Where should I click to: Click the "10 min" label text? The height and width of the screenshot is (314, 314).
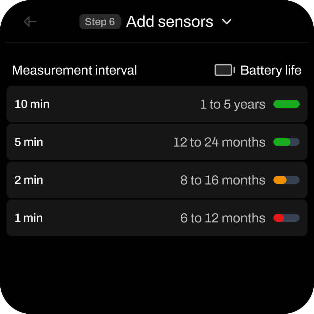[32, 104]
